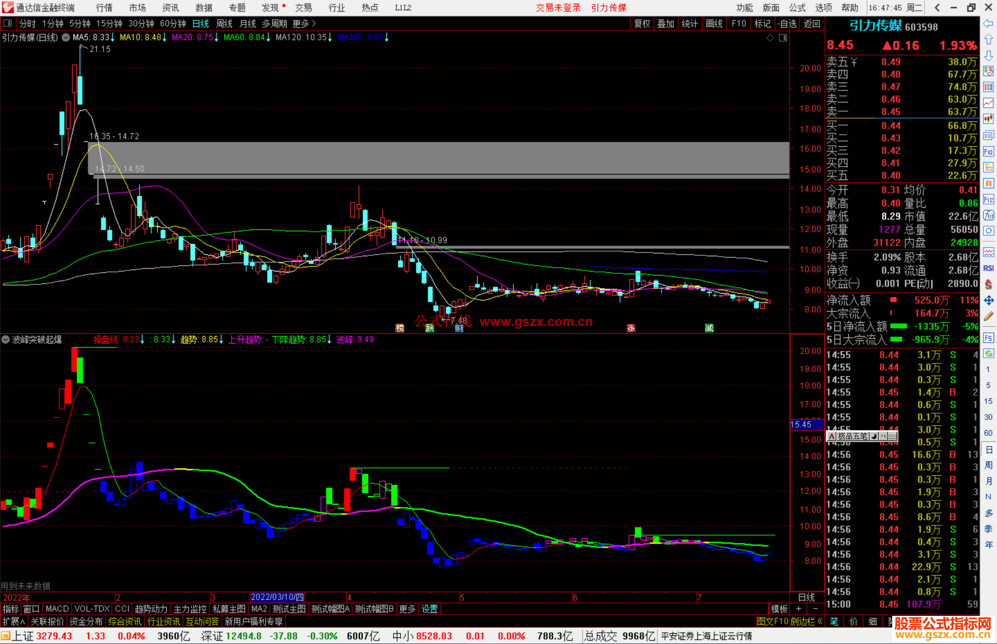Select 季 quarterly period in right sidebar
The image size is (997, 644).
(x=988, y=529)
